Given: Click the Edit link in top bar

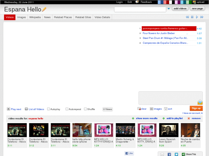Looking at the screenshot, I should pos(130,2).
